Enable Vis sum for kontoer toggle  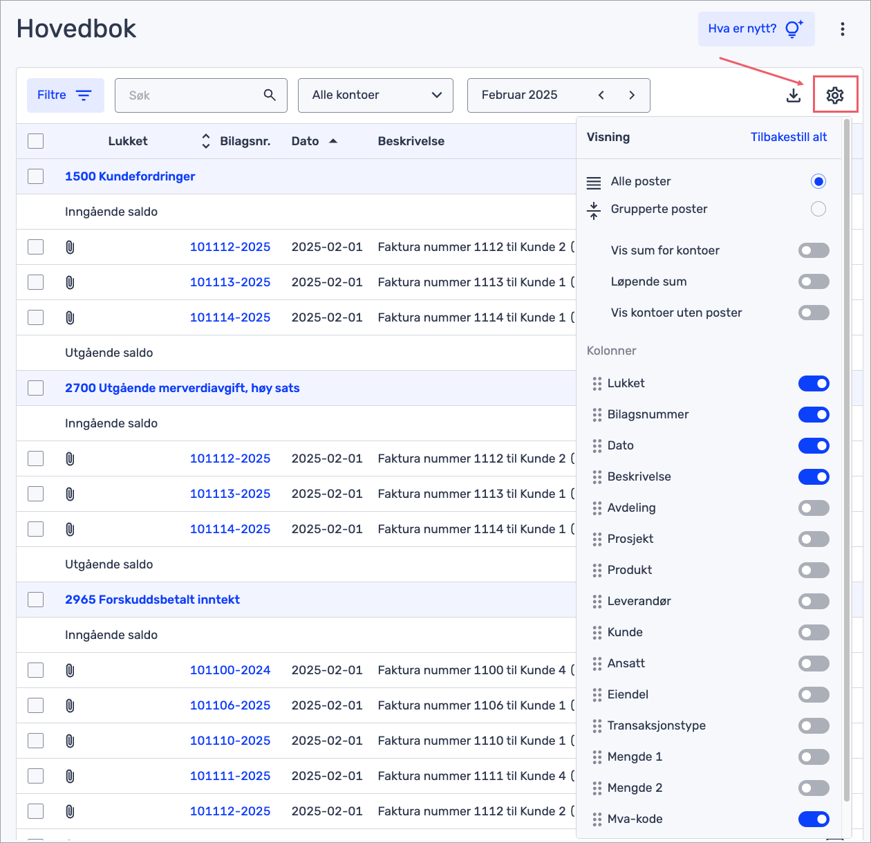coord(814,250)
